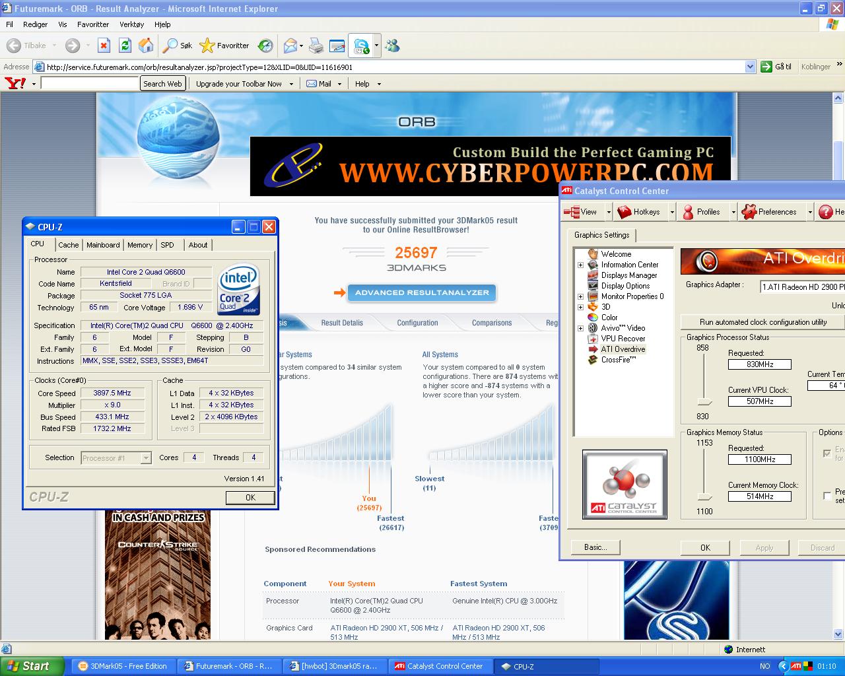This screenshot has height=676, width=845.
Task: Click the Yahoo! logo on the toolbar
Action: tap(15, 83)
